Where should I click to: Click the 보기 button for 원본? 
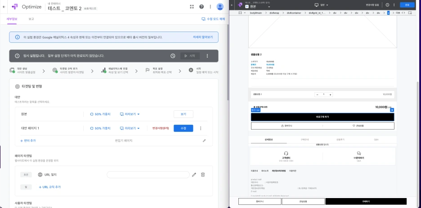(x=184, y=114)
